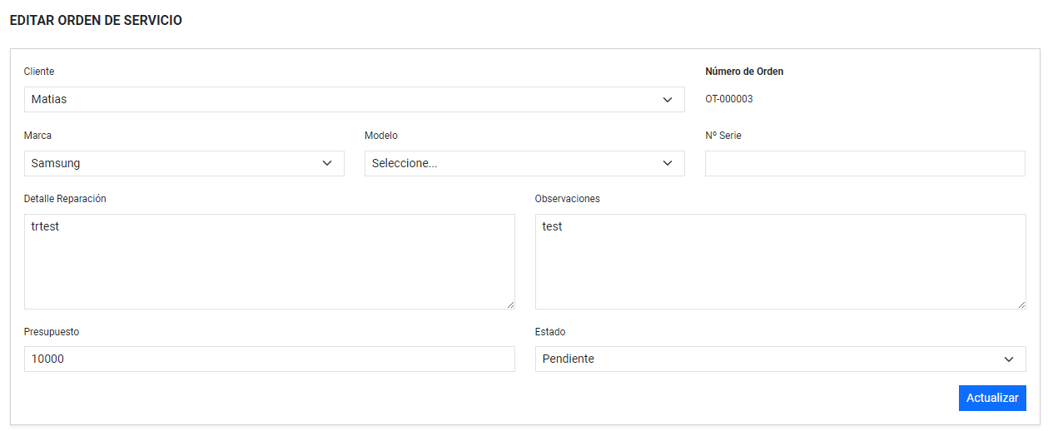Screen dimensions: 1048x431
Task: Select the Presupuesto field containing 10000
Action: click(269, 359)
